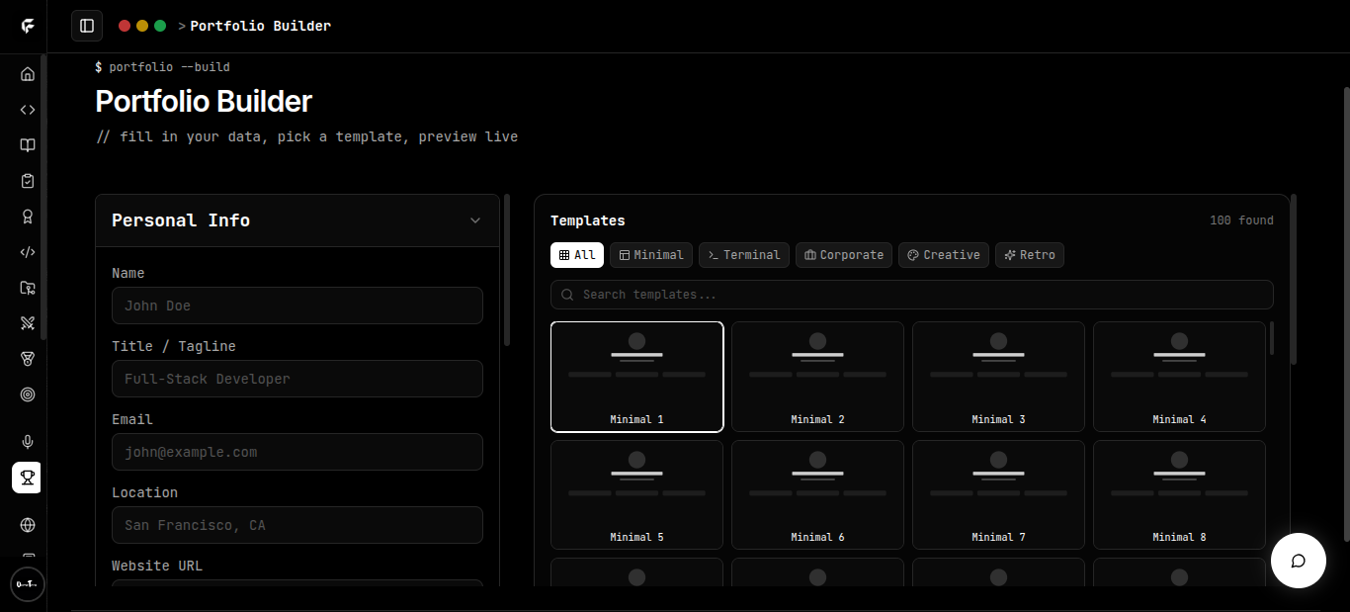This screenshot has width=1350, height=612.
Task: Select the Minimal 5 template
Action: pos(636,494)
